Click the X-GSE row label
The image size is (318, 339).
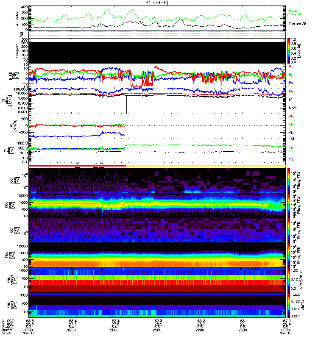(x=8, y=321)
